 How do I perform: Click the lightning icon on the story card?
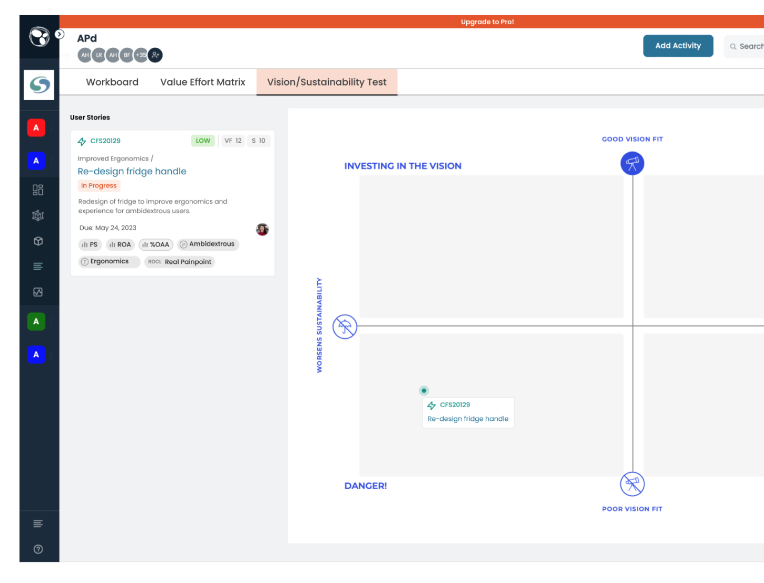click(x=82, y=141)
